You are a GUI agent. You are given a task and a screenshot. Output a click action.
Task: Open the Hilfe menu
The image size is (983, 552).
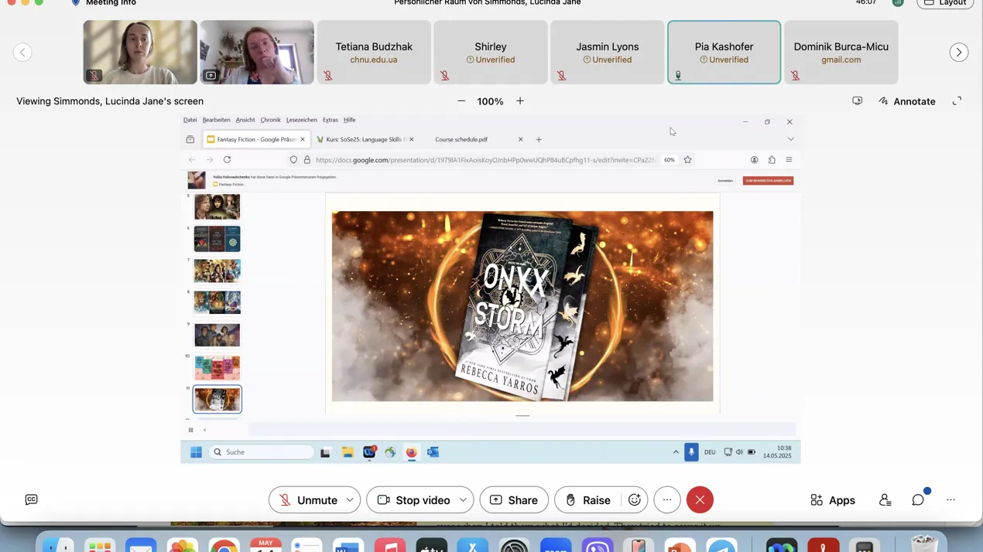tap(350, 120)
